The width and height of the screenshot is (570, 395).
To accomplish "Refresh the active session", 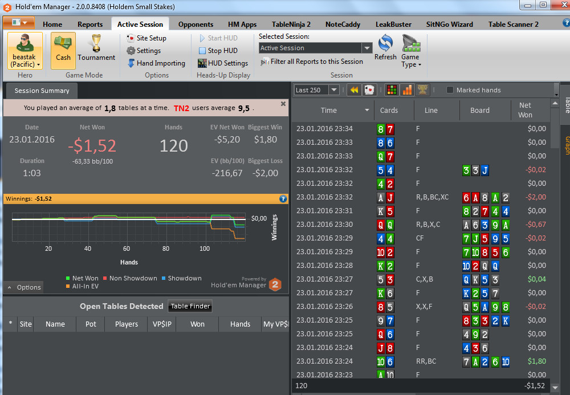I will click(x=385, y=48).
